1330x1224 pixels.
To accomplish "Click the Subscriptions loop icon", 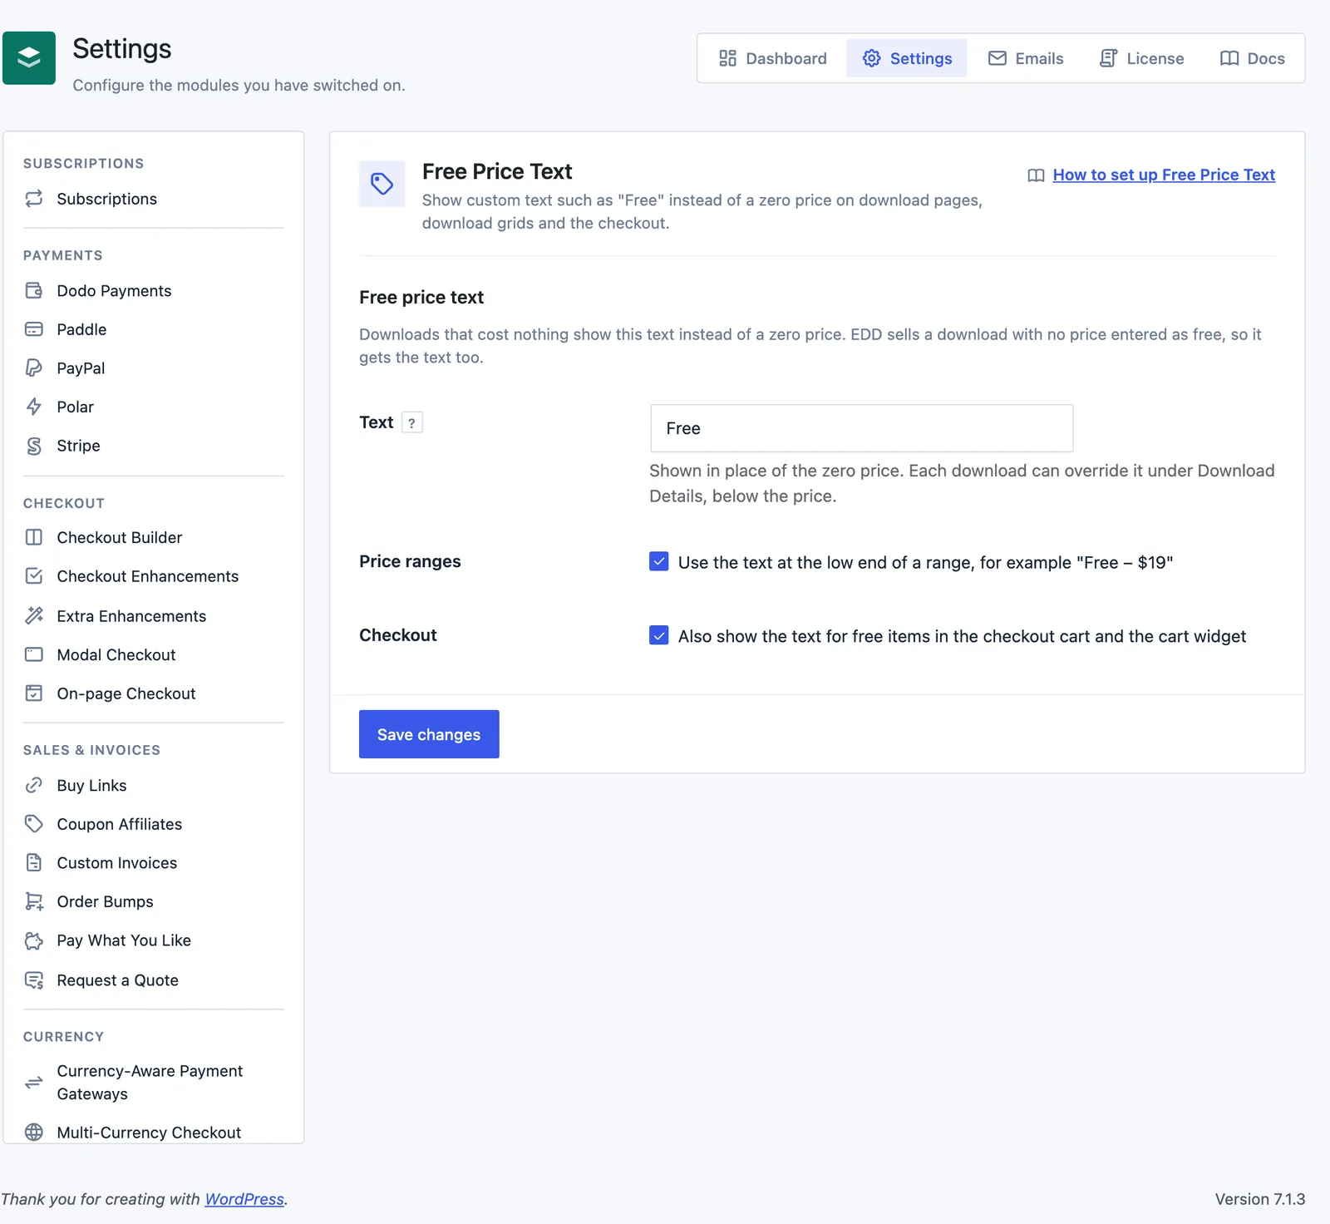I will pos(34,199).
